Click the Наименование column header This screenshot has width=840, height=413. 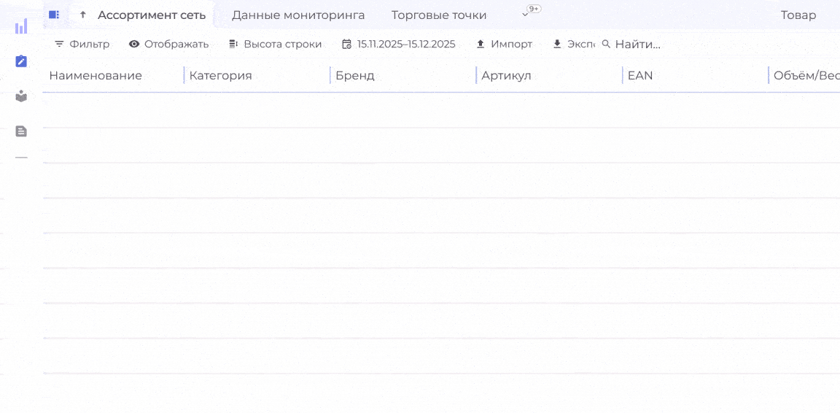(96, 75)
